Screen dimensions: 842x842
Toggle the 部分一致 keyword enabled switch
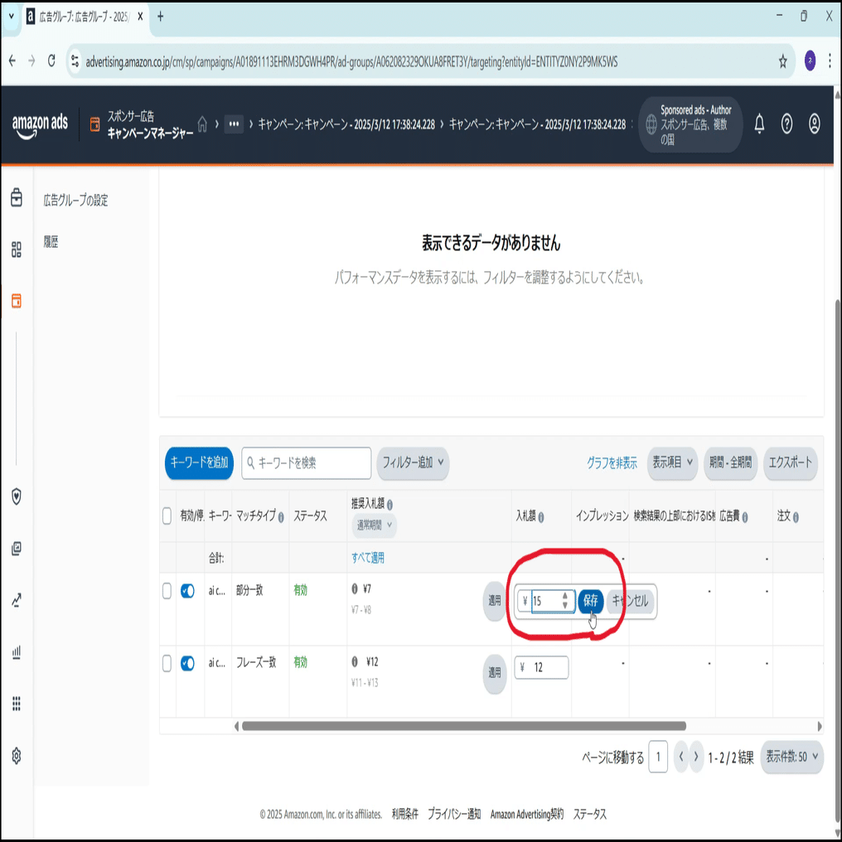point(187,591)
